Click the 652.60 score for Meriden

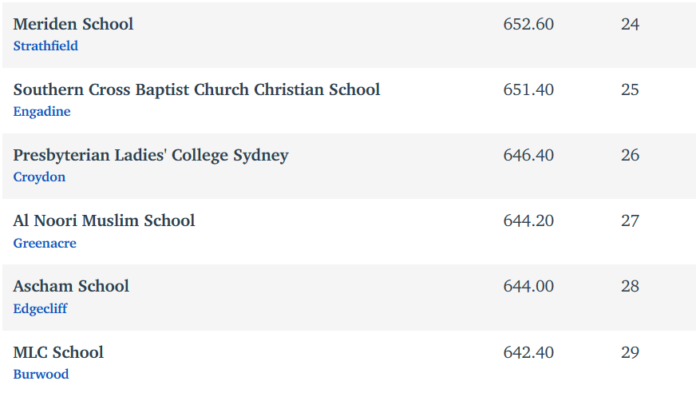(x=528, y=24)
